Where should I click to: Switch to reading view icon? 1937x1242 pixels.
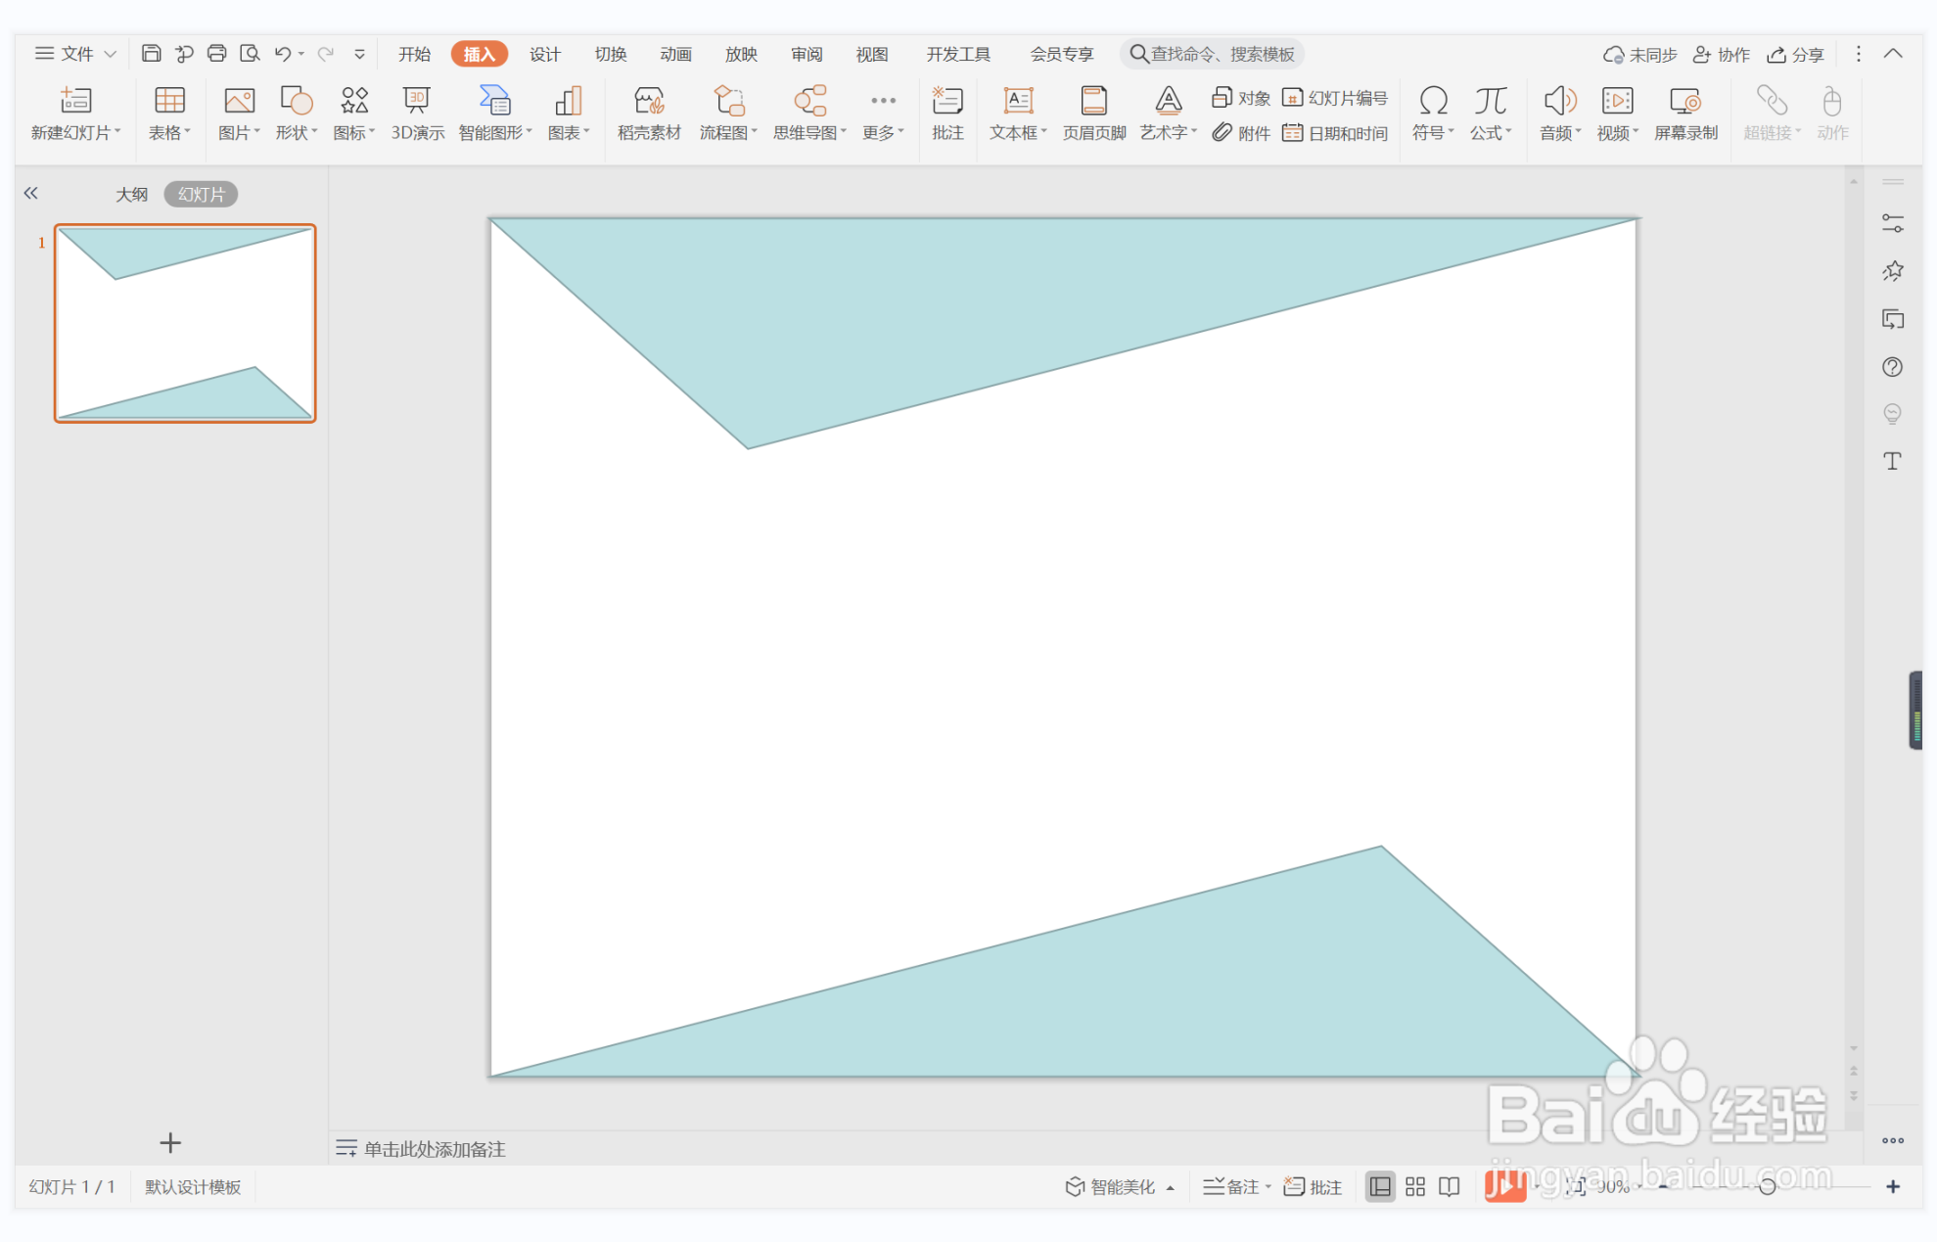(x=1450, y=1187)
